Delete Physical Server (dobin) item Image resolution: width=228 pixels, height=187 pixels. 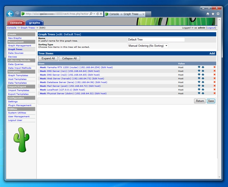214,93
